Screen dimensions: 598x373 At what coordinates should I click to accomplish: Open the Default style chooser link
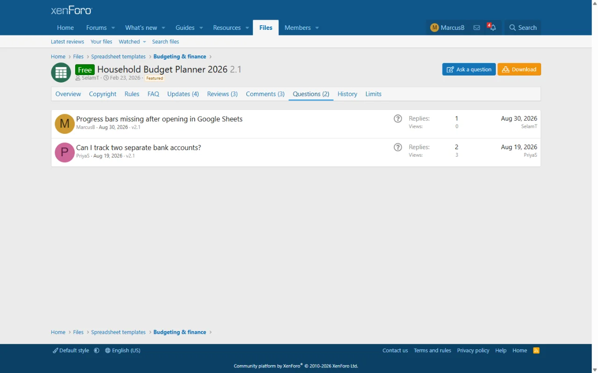pyautogui.click(x=71, y=351)
